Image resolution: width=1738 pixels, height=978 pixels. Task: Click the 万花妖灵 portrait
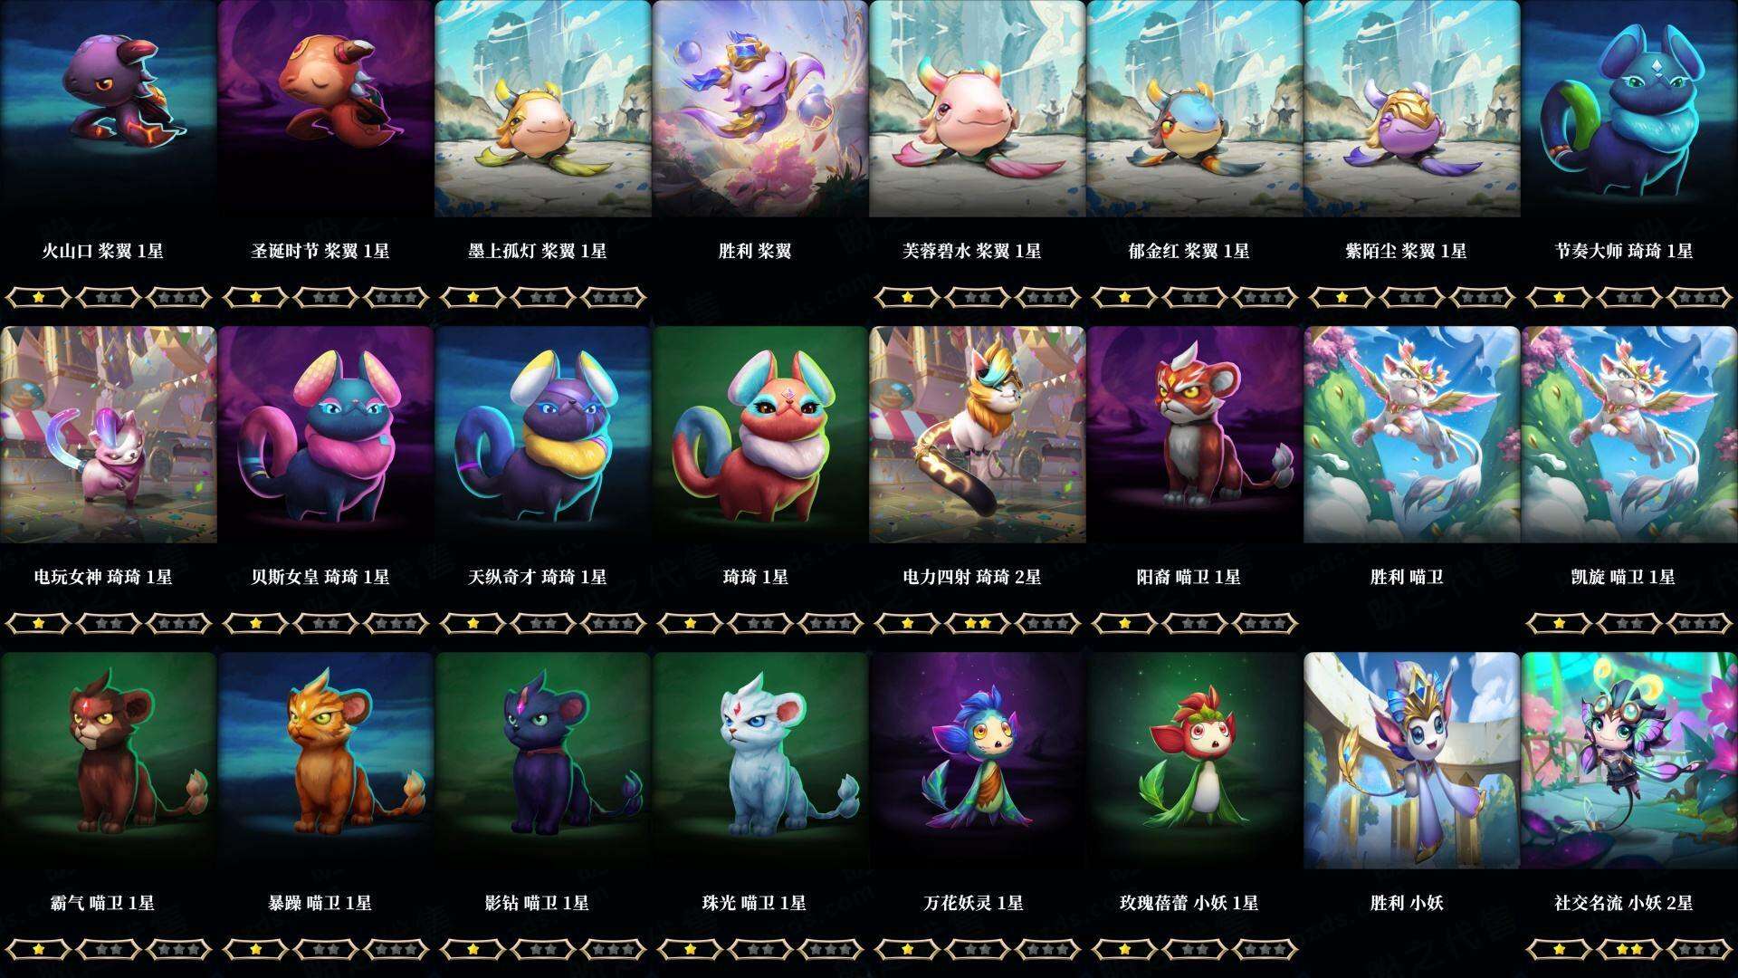tap(977, 761)
